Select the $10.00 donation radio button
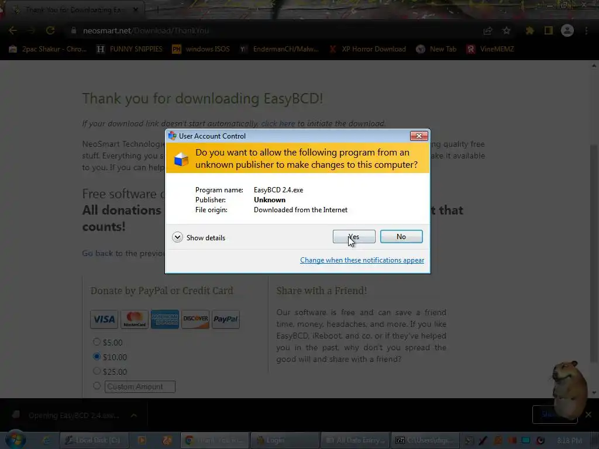This screenshot has width=599, height=449. (x=97, y=356)
